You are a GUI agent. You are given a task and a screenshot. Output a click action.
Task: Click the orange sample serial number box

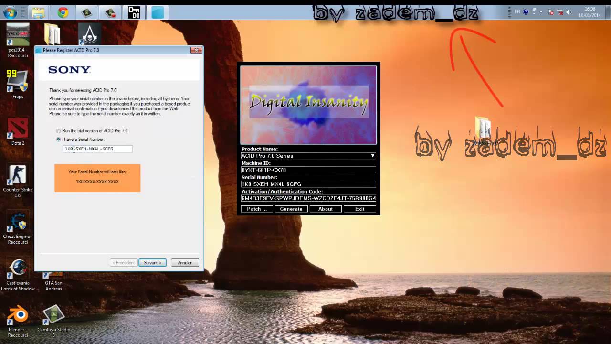coord(97,178)
